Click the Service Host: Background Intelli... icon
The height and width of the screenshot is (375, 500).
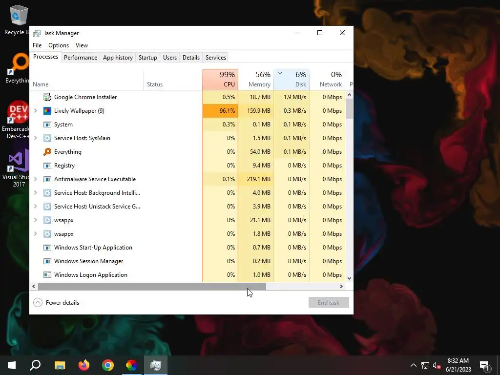tap(47, 193)
